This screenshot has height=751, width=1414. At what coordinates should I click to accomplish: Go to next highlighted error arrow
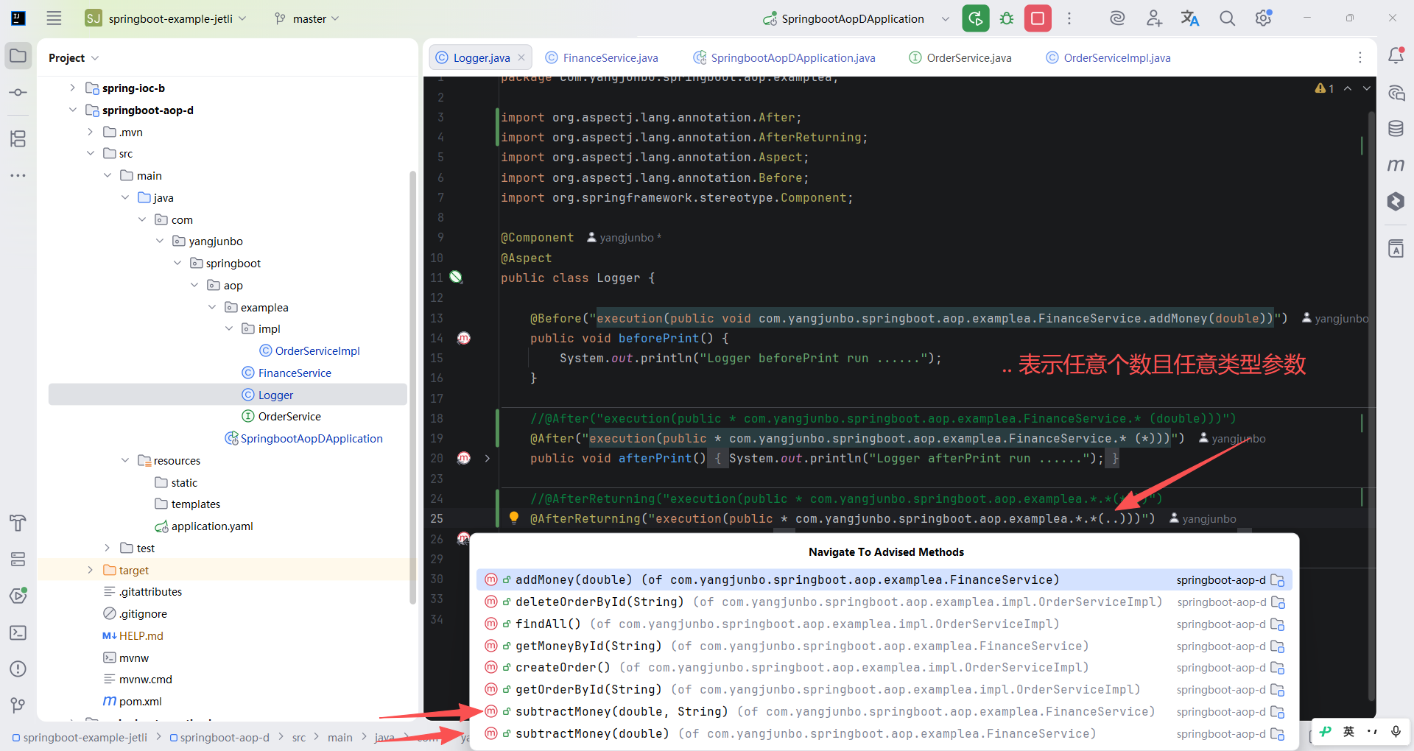pyautogui.click(x=1366, y=88)
